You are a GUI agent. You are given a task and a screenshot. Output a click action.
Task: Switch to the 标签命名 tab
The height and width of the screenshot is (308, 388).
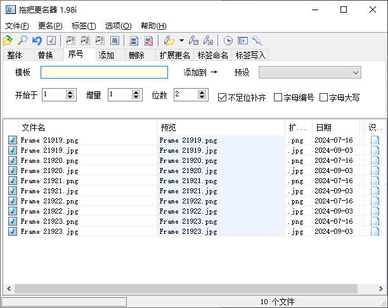213,55
